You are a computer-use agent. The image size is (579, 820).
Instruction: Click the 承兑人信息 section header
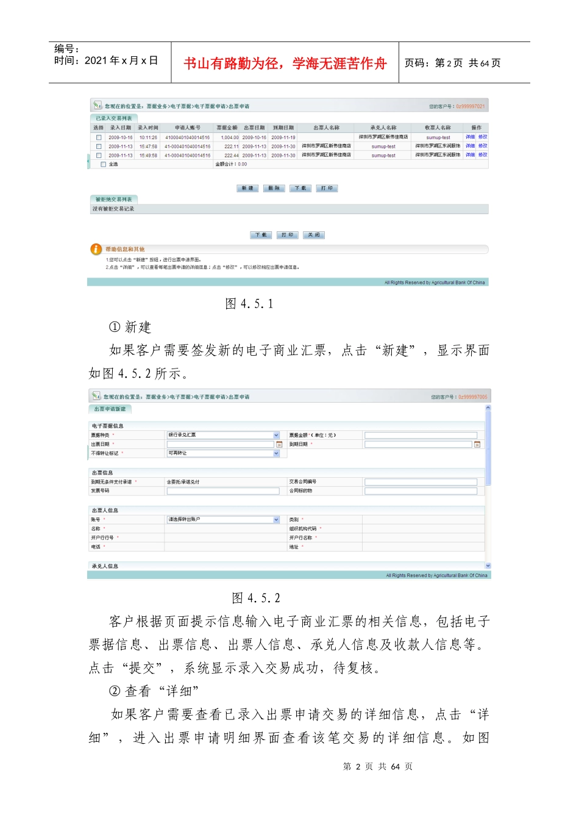click(105, 566)
